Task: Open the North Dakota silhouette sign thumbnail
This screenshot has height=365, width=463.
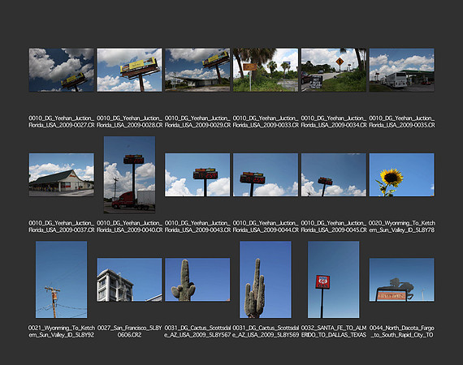Action: pyautogui.click(x=401, y=280)
